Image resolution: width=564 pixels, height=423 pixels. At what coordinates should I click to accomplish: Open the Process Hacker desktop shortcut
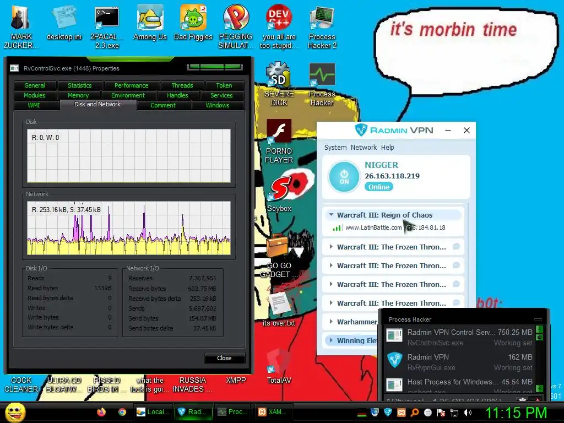[x=322, y=84]
